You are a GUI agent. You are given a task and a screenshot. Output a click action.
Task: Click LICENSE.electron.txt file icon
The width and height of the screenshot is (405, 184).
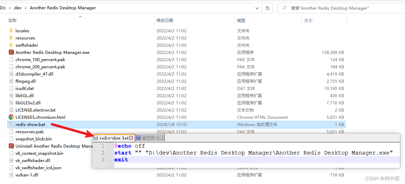click(11, 110)
